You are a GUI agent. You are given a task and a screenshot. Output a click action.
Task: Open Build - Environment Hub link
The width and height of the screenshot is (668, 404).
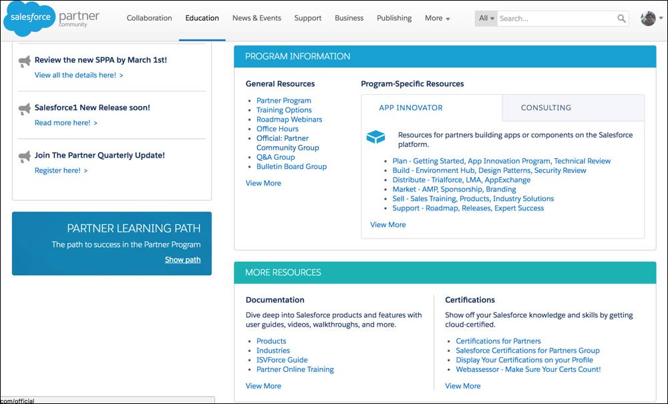[489, 170]
